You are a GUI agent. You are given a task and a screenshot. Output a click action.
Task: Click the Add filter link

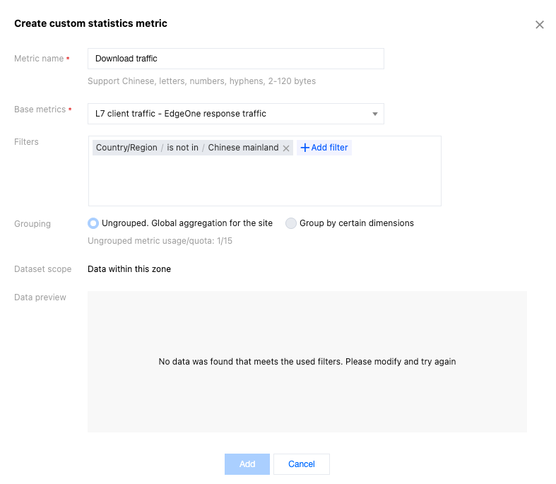point(329,148)
